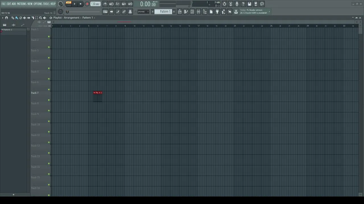Select the Playback speaker tool

click(45, 18)
